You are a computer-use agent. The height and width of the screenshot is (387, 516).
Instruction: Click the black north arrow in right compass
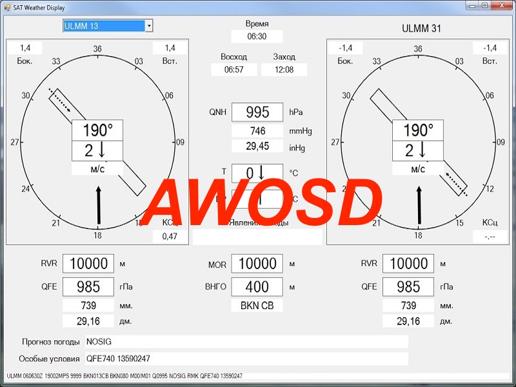[x=419, y=205]
